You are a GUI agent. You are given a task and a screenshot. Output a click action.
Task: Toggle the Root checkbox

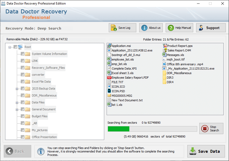(x=15, y=47)
